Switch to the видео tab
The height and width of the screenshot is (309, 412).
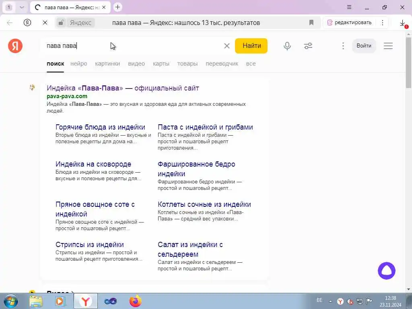pyautogui.click(x=136, y=64)
